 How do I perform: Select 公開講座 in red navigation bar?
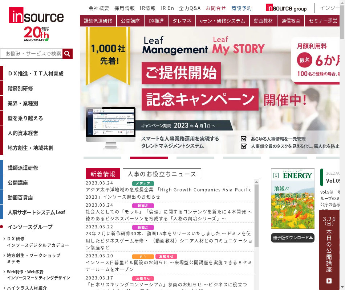[x=130, y=21]
